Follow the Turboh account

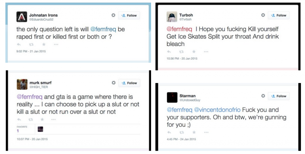tap(278, 15)
